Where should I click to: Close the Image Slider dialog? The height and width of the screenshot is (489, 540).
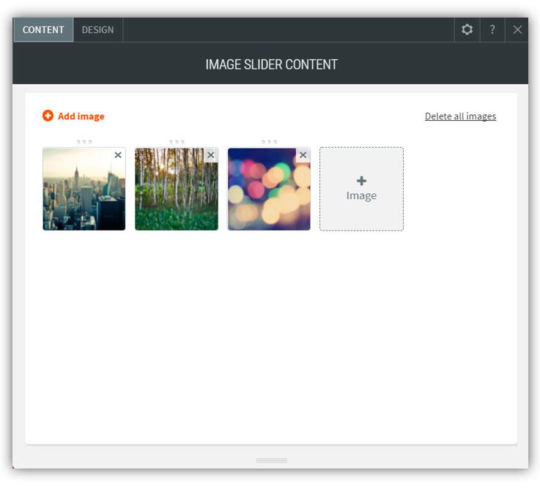click(517, 29)
